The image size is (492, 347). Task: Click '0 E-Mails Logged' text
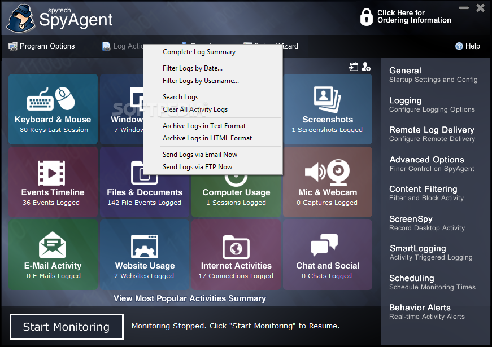pyautogui.click(x=54, y=276)
